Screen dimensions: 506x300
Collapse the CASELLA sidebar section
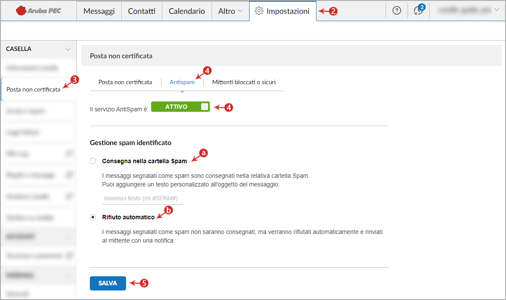coord(68,49)
